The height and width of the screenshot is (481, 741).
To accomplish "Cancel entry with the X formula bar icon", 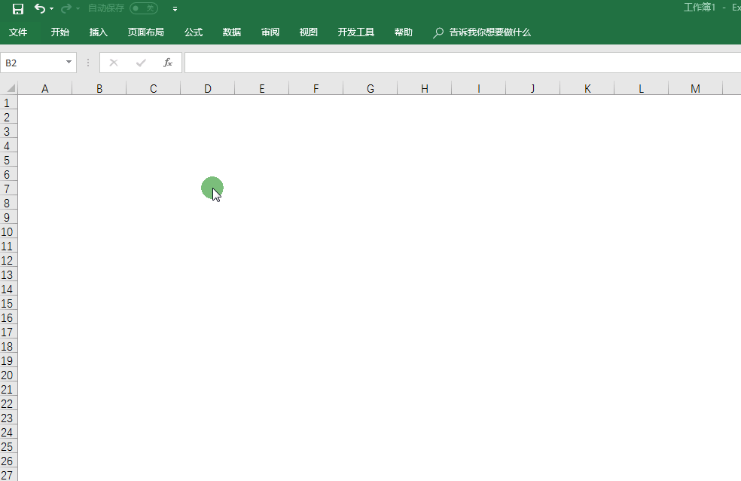I will tap(113, 62).
